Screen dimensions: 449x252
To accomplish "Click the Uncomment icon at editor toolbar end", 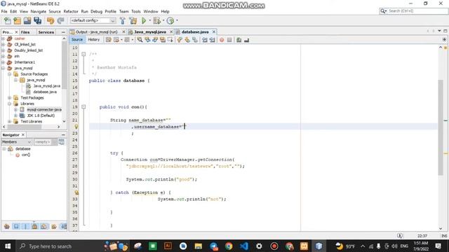I will (x=246, y=40).
